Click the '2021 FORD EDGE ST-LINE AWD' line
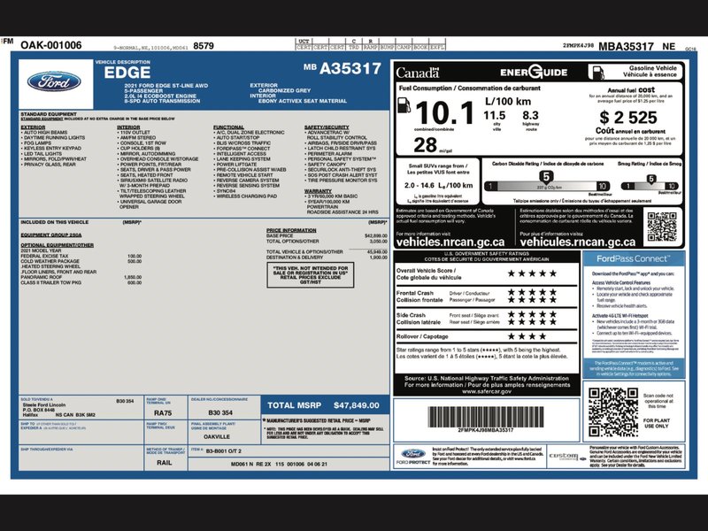 pos(166,85)
